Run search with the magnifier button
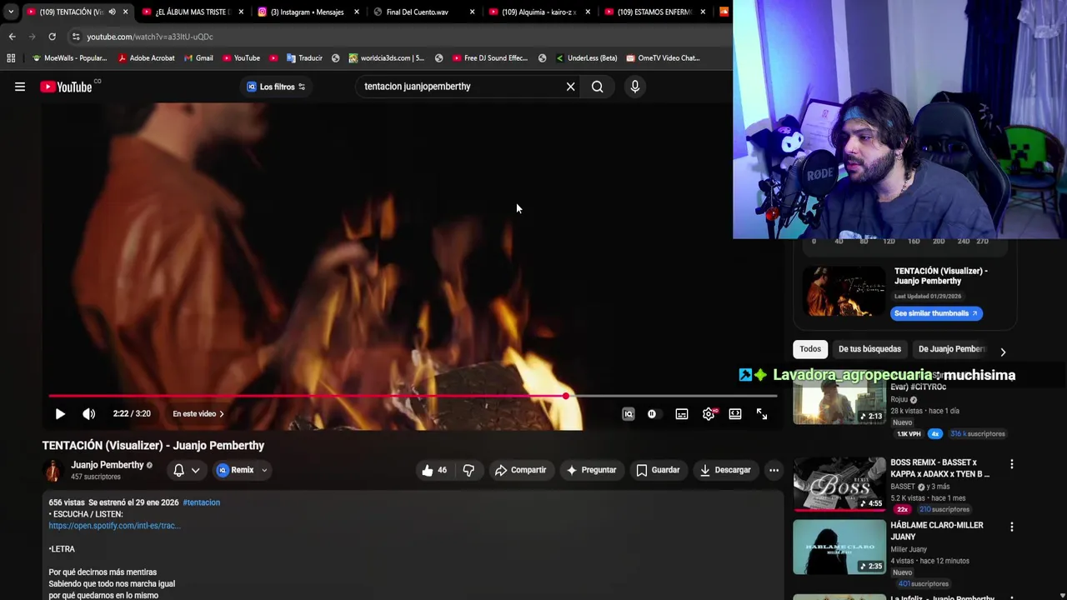The width and height of the screenshot is (1067, 600). pos(597,87)
